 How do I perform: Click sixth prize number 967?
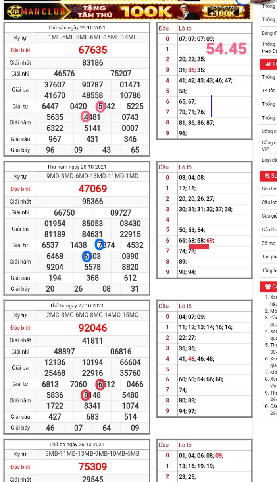click(55, 139)
